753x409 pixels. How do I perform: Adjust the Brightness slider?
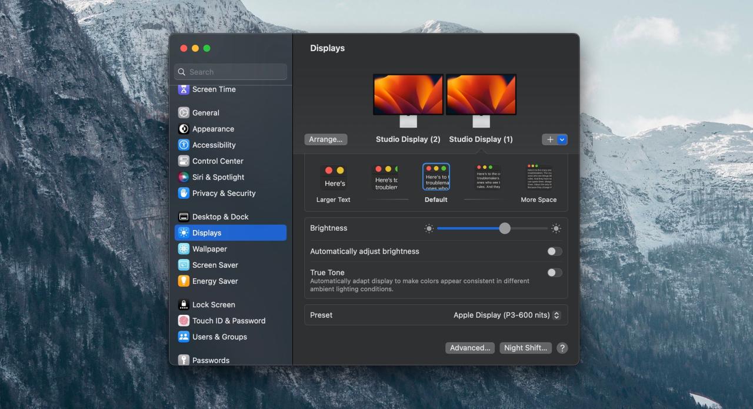click(492, 228)
